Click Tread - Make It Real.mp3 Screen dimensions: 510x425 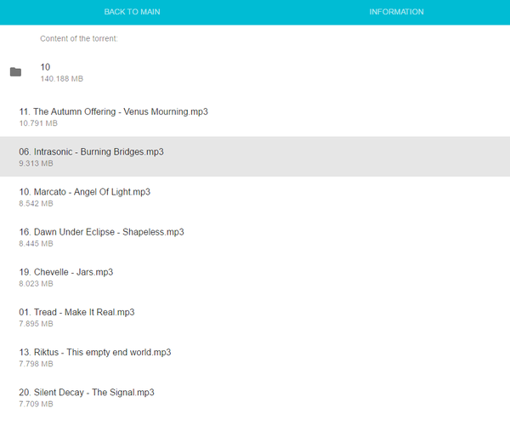coord(76,312)
